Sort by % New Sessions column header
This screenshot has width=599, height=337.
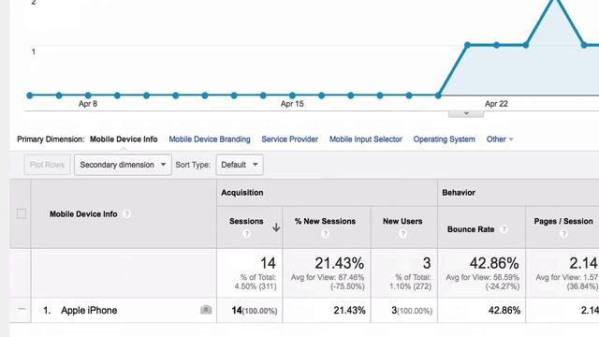tap(325, 221)
